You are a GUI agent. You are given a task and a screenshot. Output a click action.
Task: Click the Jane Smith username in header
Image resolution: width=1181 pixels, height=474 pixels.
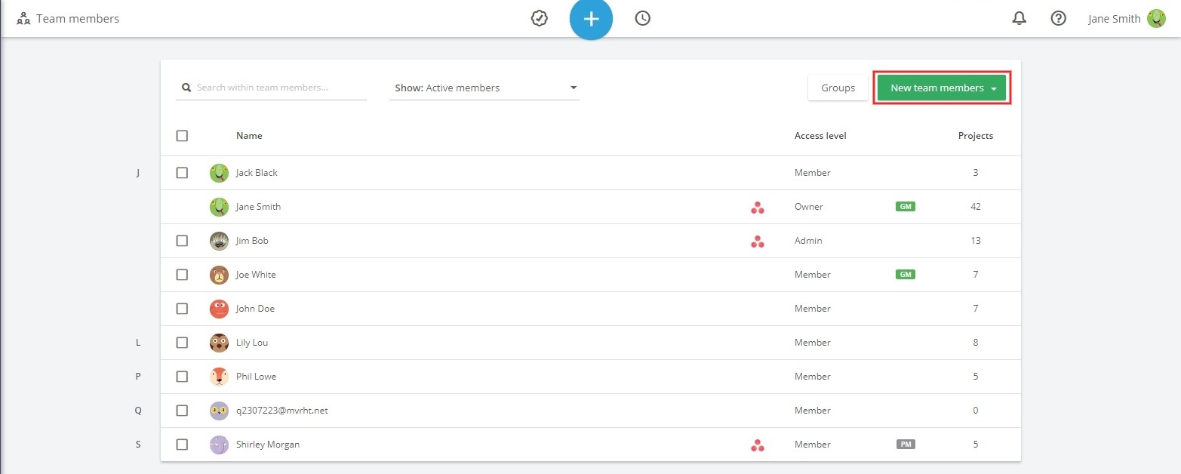point(1114,19)
